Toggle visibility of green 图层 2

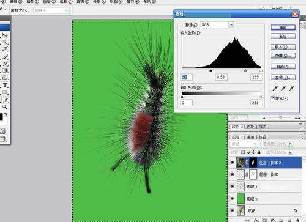(232, 198)
